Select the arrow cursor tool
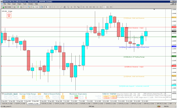177x108 pixels. [x=47, y=7]
